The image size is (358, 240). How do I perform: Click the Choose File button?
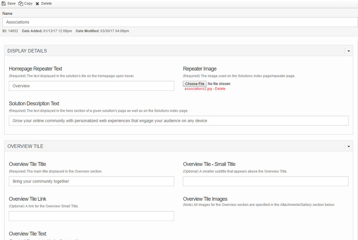click(194, 84)
